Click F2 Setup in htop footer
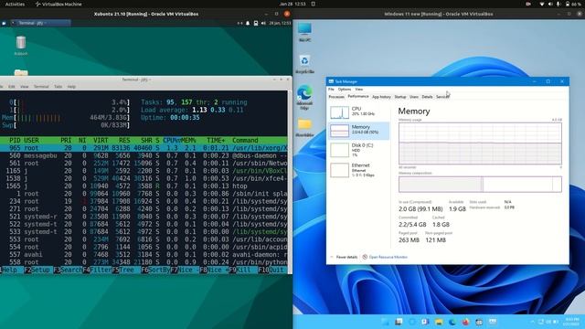585x329 pixels. tap(37, 270)
